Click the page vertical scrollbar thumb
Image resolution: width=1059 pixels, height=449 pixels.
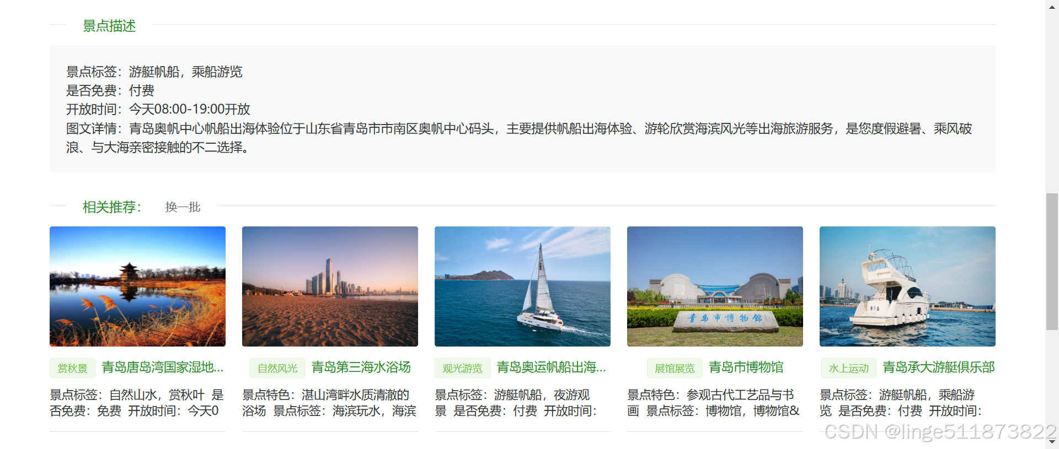click(1052, 262)
